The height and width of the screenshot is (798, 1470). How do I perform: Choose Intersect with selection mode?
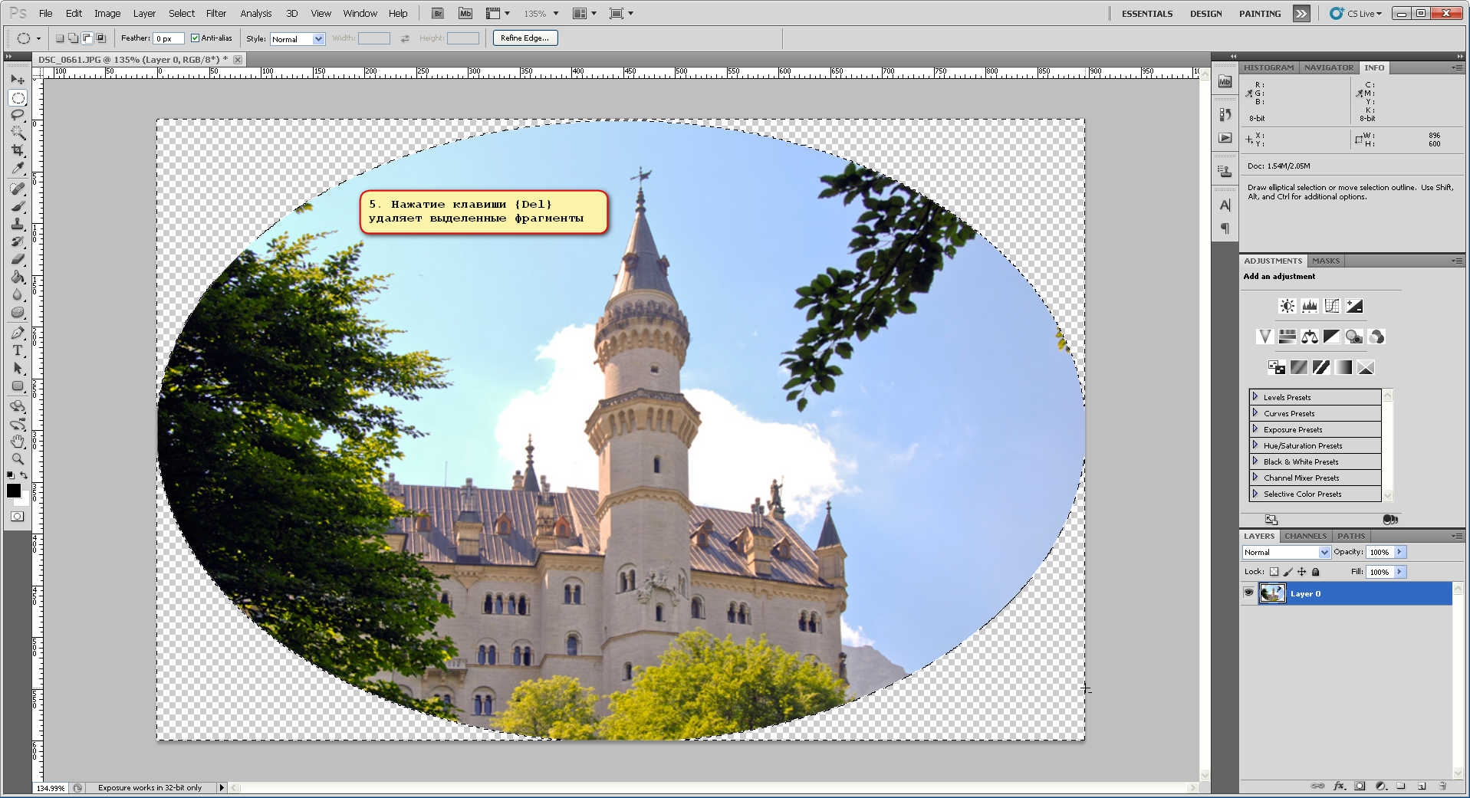point(100,38)
